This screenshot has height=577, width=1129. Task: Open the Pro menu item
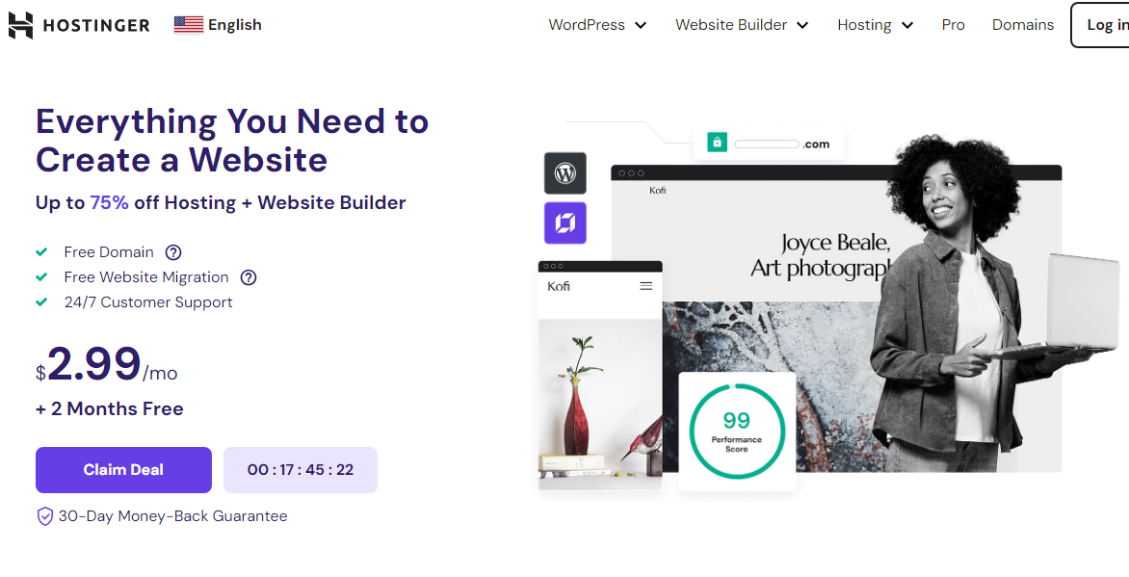[x=954, y=25]
